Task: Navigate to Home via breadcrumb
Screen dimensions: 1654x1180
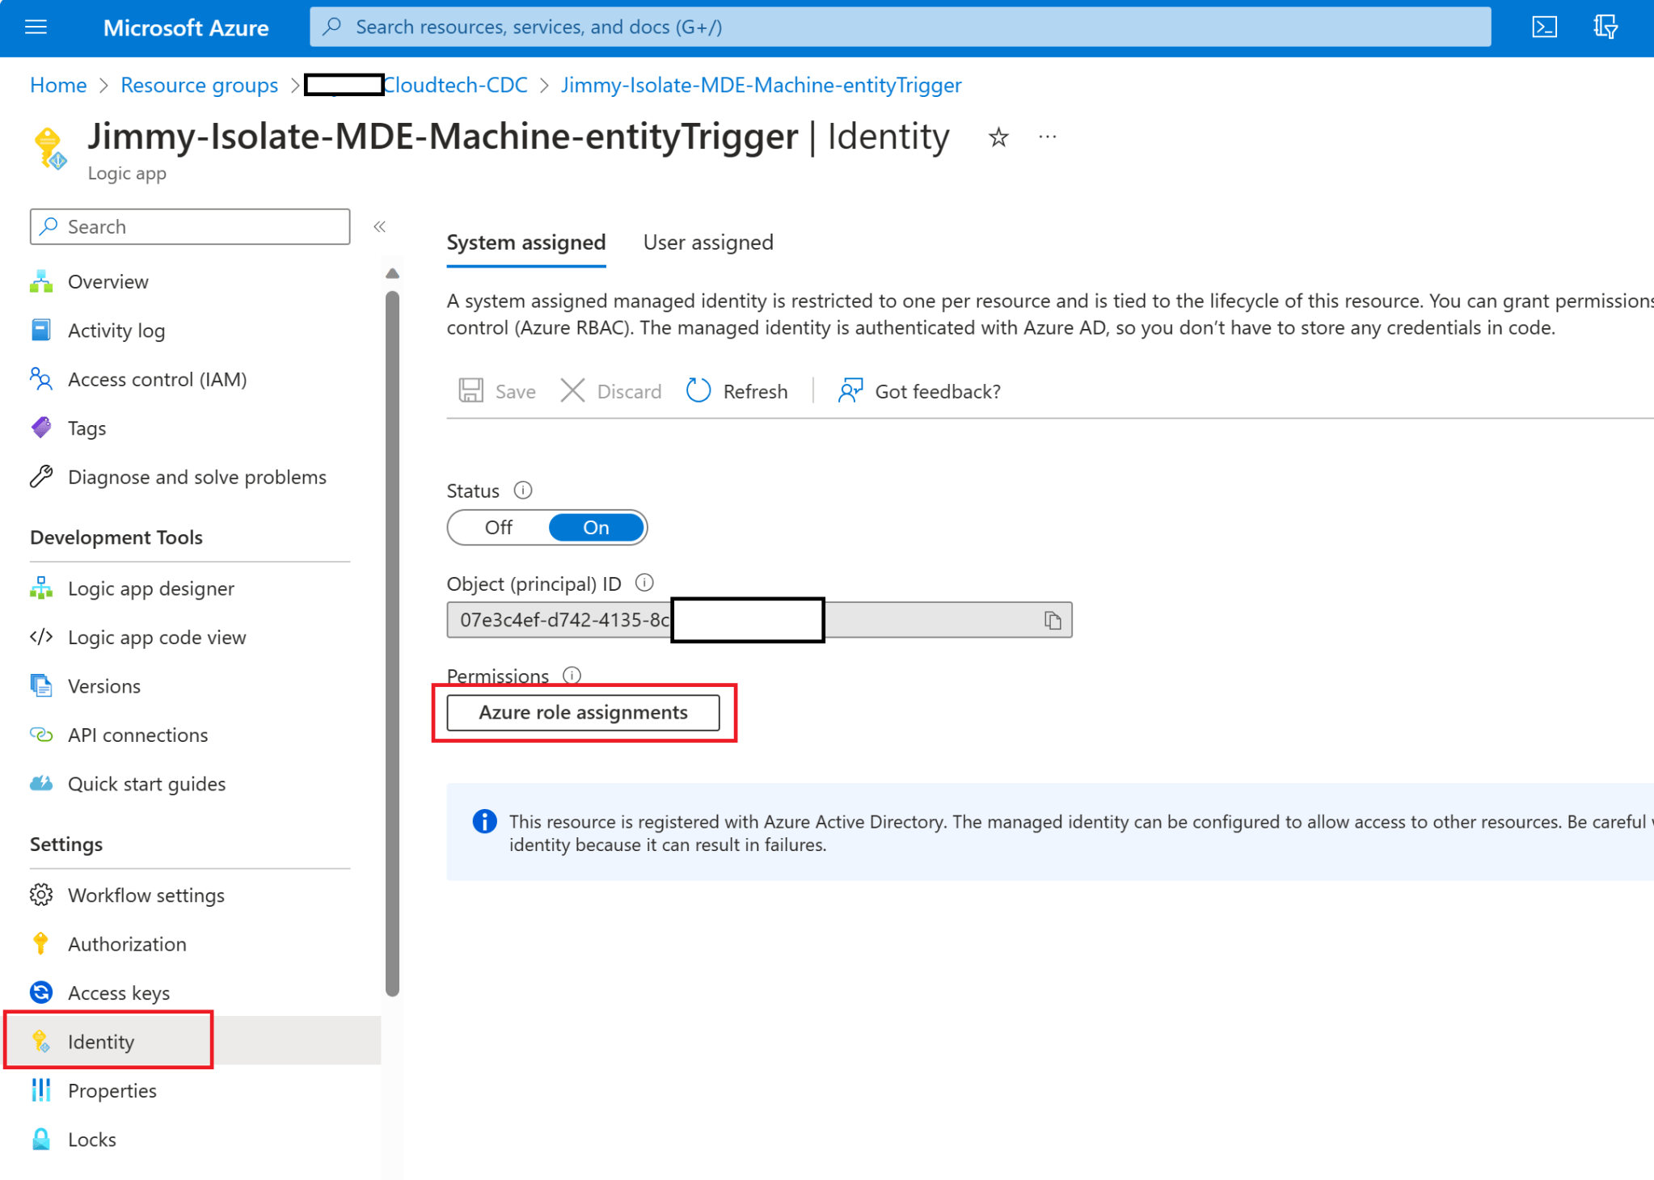Action: coord(57,85)
